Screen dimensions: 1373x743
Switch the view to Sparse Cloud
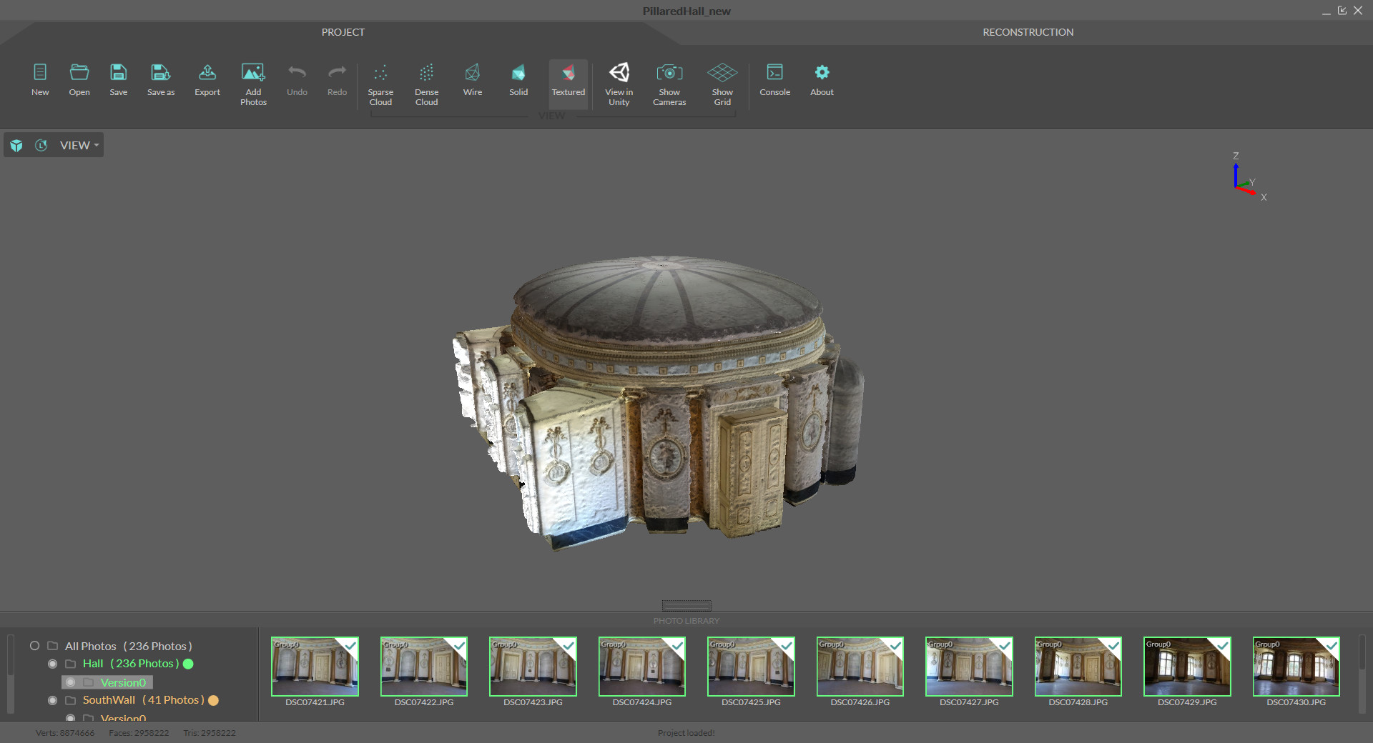point(380,82)
